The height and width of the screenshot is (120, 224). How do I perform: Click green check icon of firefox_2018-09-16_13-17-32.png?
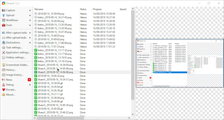pos(36,50)
